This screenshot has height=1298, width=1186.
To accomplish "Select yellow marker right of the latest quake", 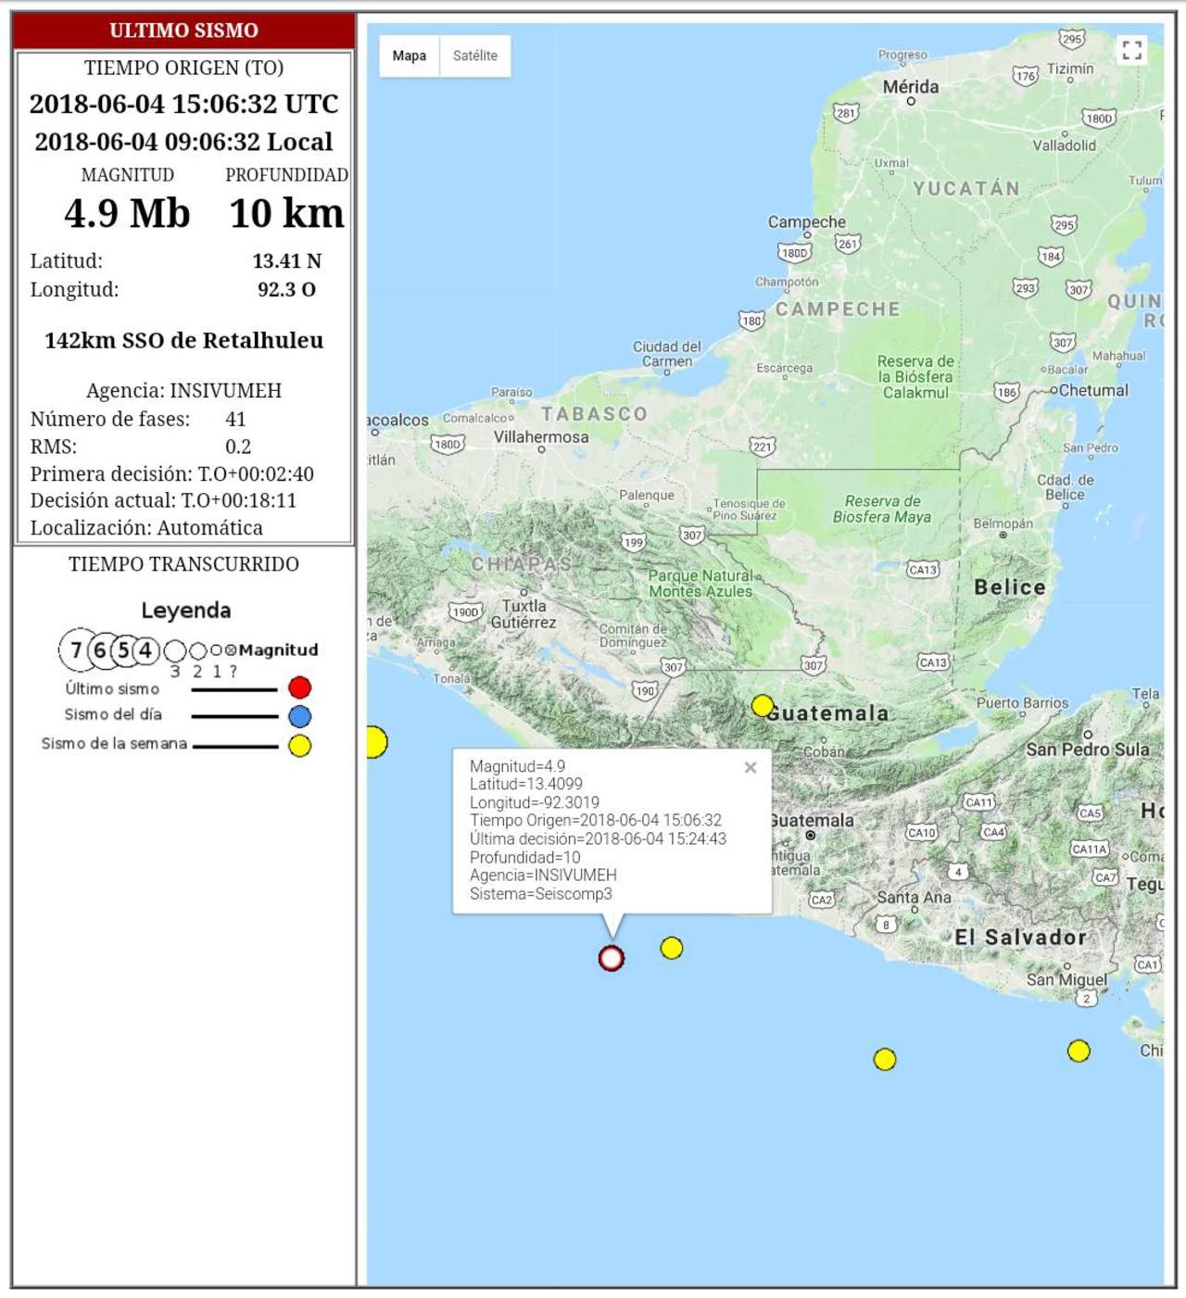I will coord(672,948).
